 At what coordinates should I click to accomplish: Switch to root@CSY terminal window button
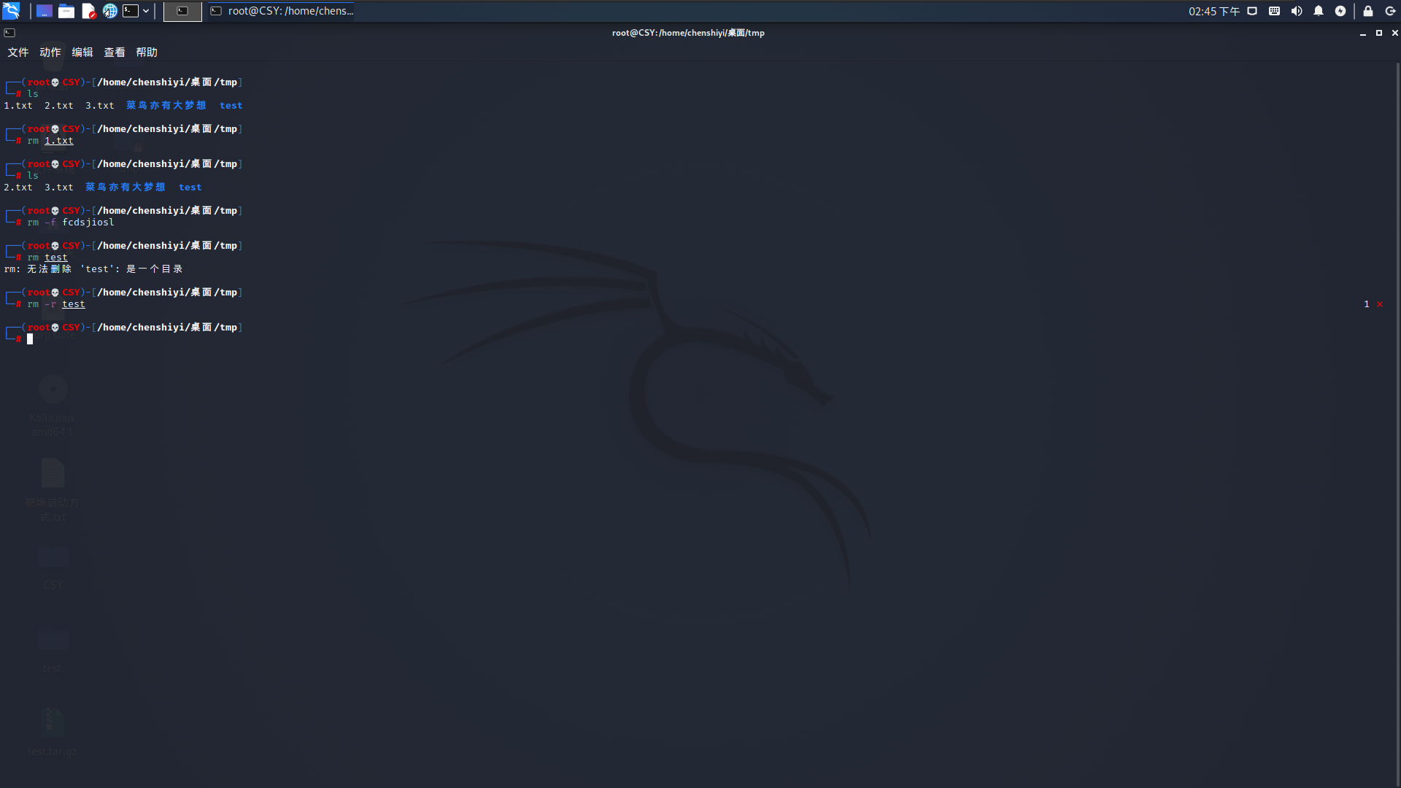(282, 11)
